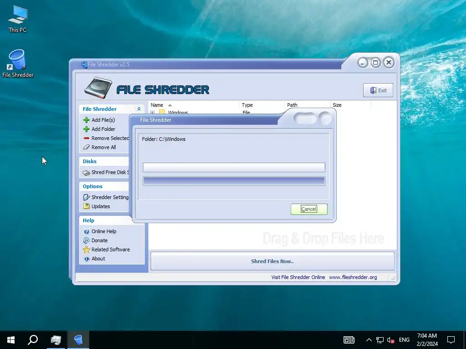Viewport: 466px width, 349px height.
Task: Click the muted volume tray icon
Action: (391, 340)
